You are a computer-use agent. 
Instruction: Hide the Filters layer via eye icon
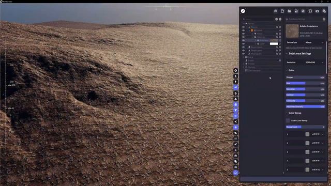pyautogui.click(x=244, y=34)
